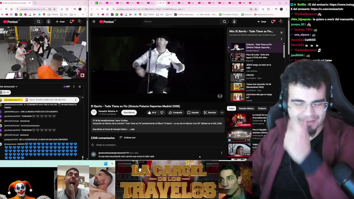Click the YouTube Premium logo in right window
The image size is (354, 199).
pyautogui.click(x=106, y=22)
